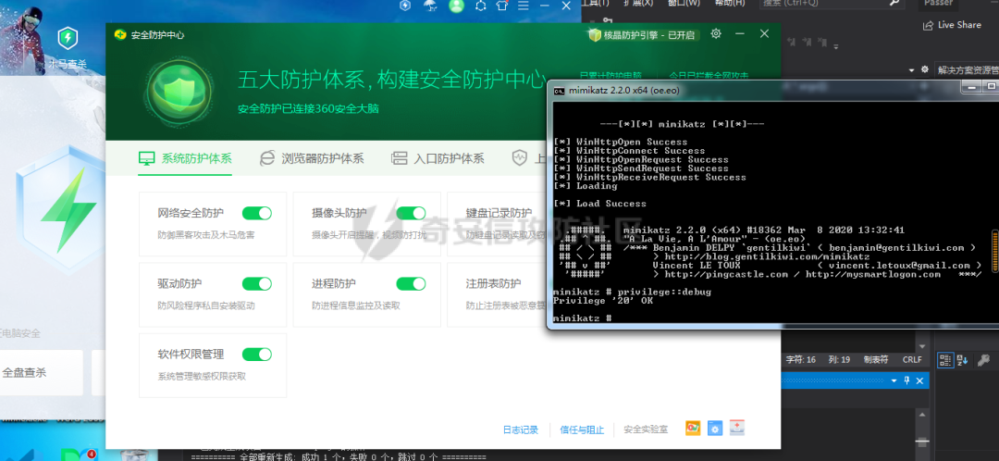
Task: Select categorized view in Properties panel
Action: coord(944,360)
